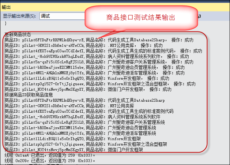230x165 pixels.
Task: Select the Winform开发框架之混合型框架 line ending 操作: 成功
Action: coord(100,84)
